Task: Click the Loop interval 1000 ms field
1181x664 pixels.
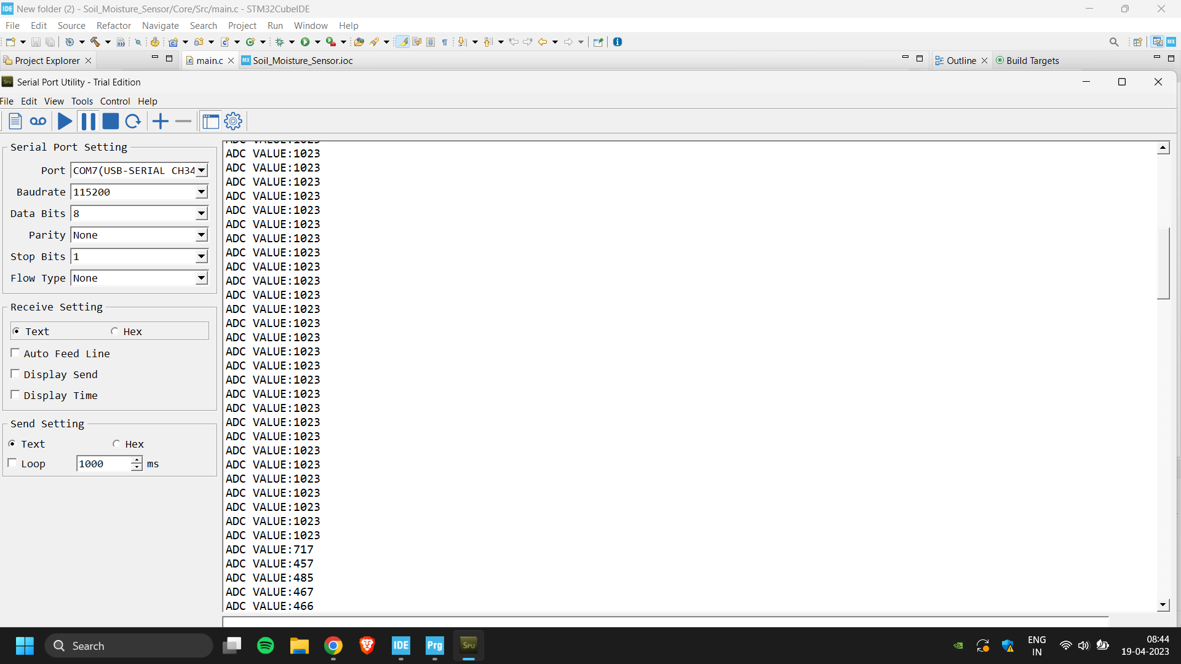Action: click(103, 464)
